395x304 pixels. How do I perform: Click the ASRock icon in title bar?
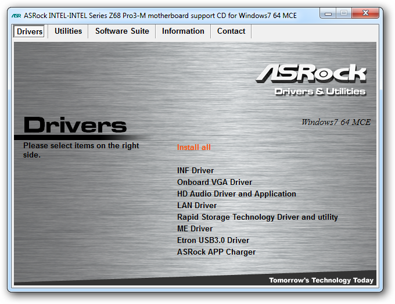pos(16,16)
